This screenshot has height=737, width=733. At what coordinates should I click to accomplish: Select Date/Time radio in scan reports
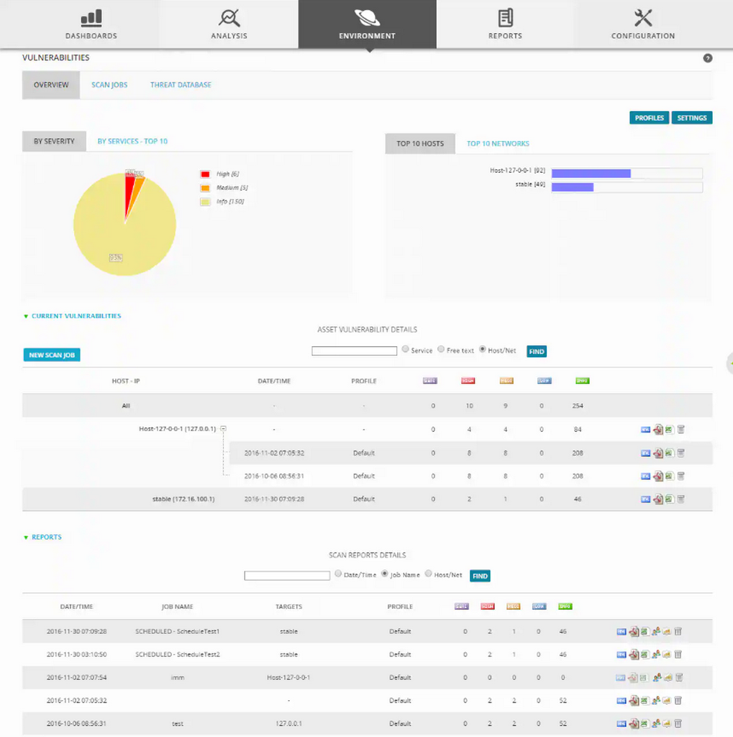[x=338, y=574]
